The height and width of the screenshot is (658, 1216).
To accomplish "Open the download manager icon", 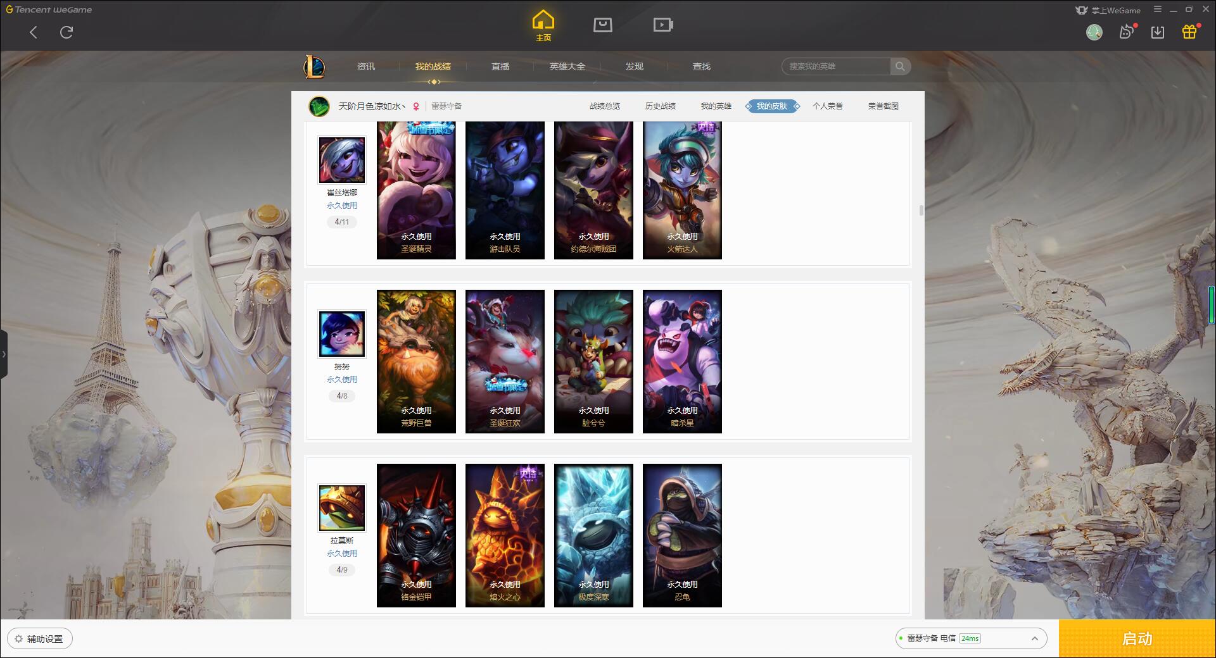I will pyautogui.click(x=1158, y=32).
